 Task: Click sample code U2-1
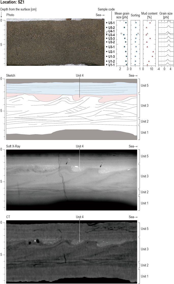[x=111, y=52]
